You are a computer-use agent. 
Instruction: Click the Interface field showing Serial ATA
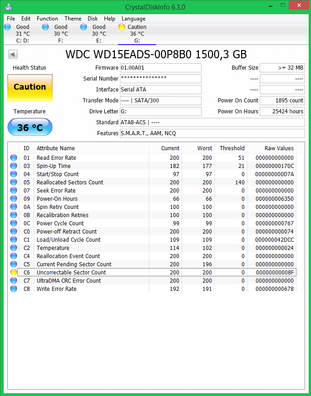pyautogui.click(x=161, y=89)
